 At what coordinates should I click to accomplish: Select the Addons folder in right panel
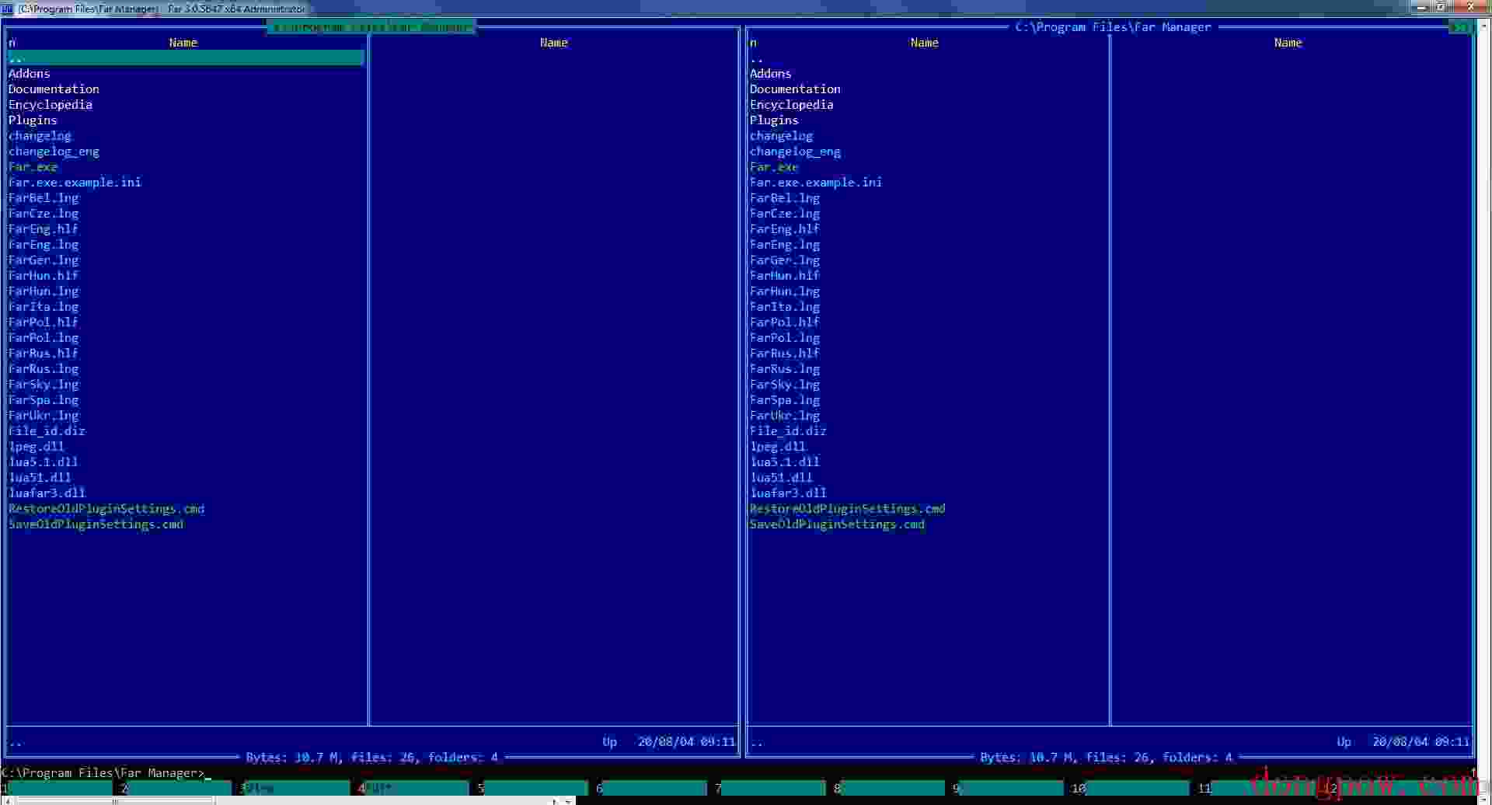[x=771, y=74]
